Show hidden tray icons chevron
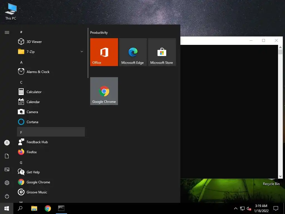Screen dimensions: 285x214 [x=235, y=208]
